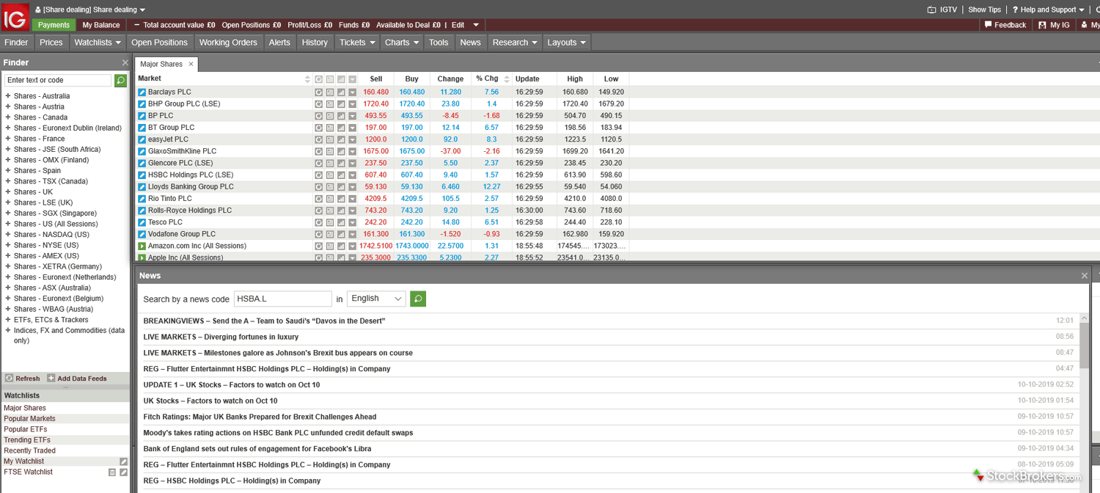1100x493 pixels.
Task: Click the IG logo in the header
Action: click(15, 16)
